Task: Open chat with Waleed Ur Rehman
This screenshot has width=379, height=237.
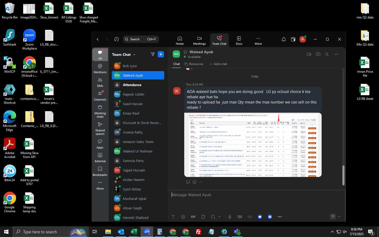Action: pyautogui.click(x=138, y=151)
